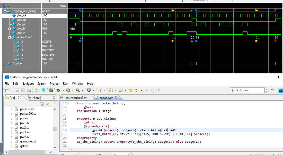
Task: Select the DVK perspective button
Action: [280, 91]
